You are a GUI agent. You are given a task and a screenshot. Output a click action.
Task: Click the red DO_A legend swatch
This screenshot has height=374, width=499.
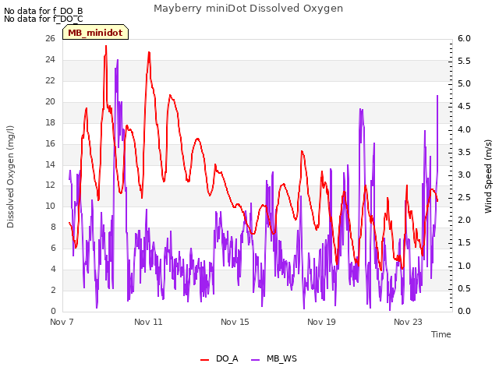pyautogui.click(x=204, y=360)
